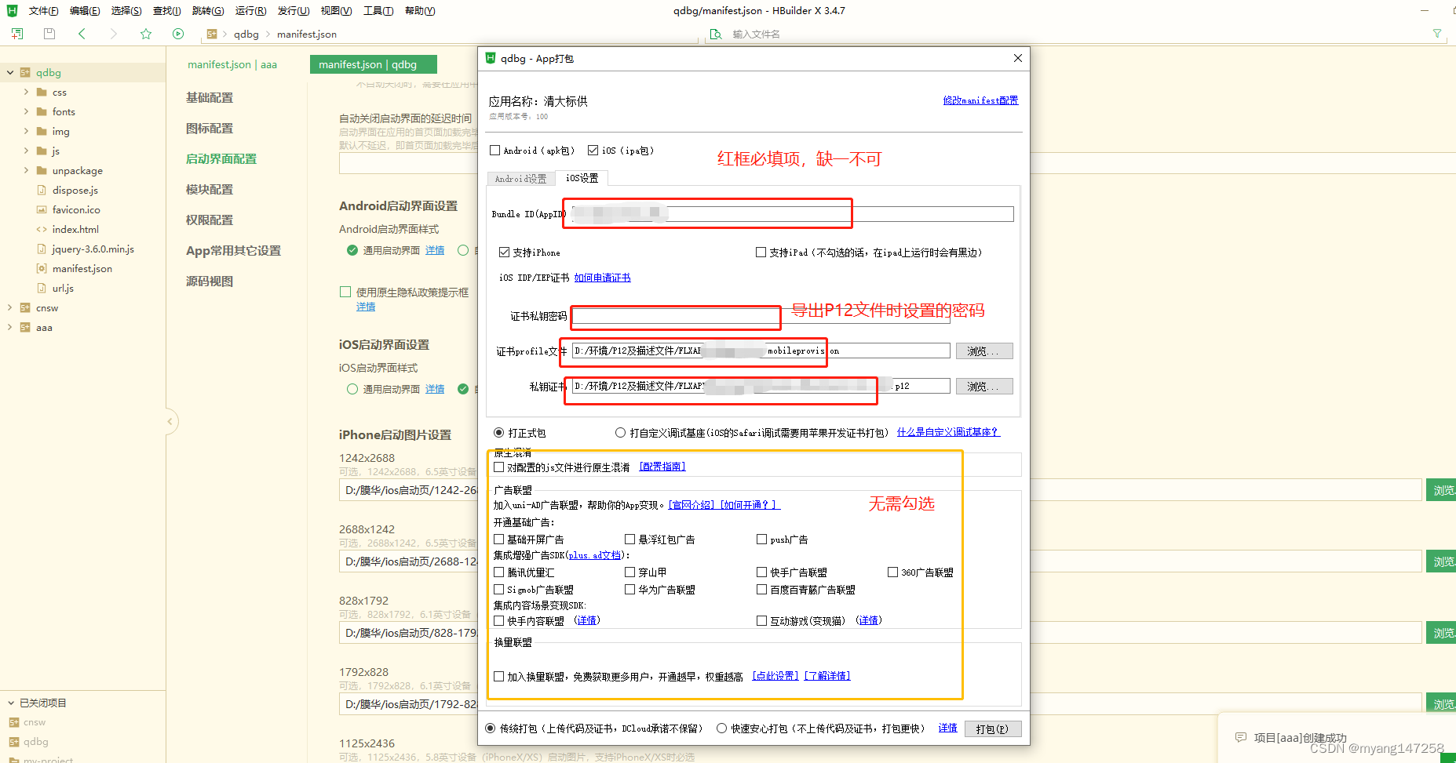Click the cnsw project icon in closed projects
Viewport: 1456px width, 763px height.
click(14, 722)
